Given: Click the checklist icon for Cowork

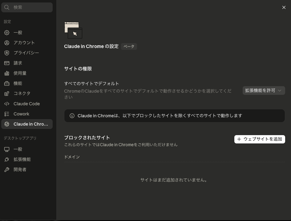Looking at the screenshot, I should pos(7,114).
